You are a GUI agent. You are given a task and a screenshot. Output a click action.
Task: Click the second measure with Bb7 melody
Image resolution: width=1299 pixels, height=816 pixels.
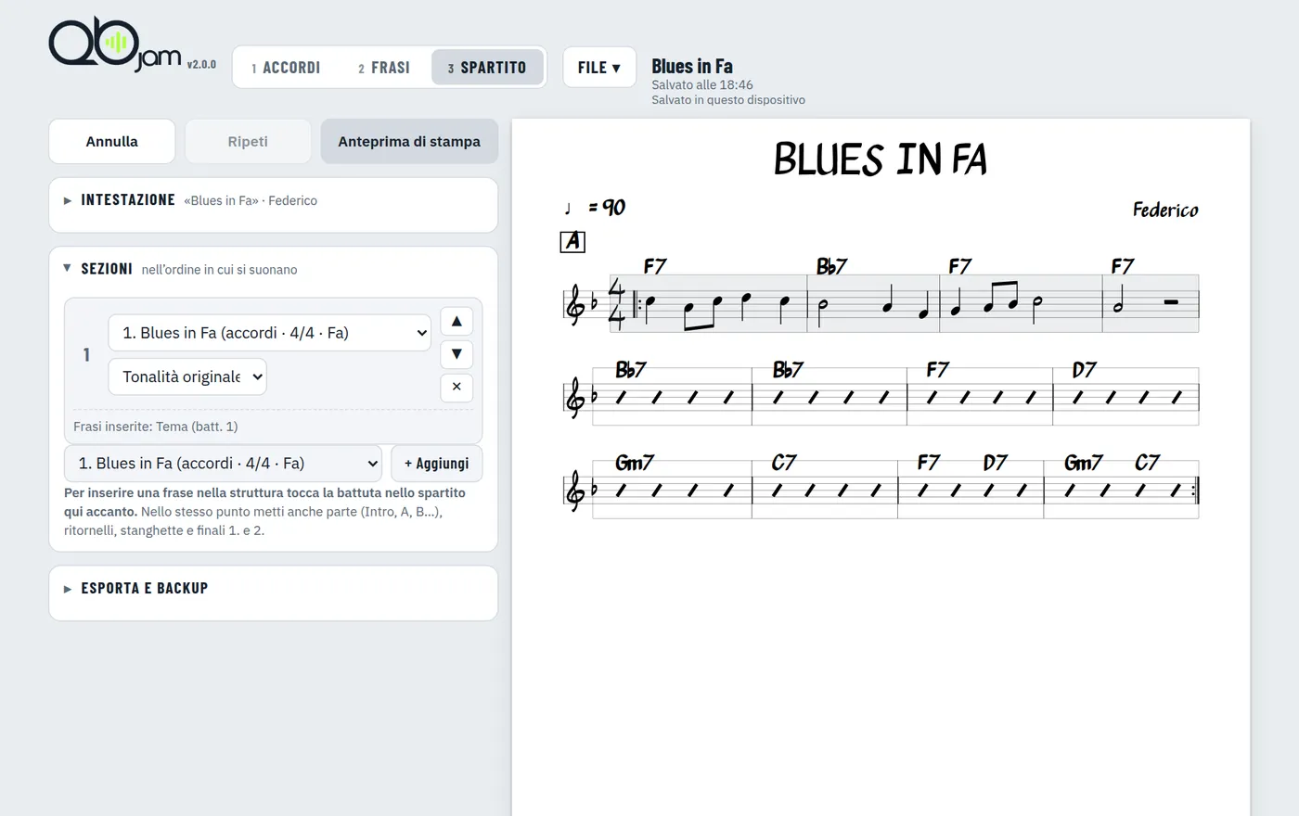pyautogui.click(x=873, y=303)
